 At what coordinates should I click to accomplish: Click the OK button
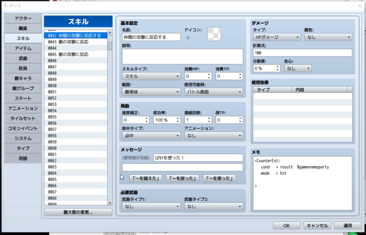pyautogui.click(x=287, y=226)
